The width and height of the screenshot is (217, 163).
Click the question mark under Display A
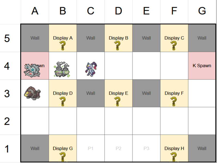(63, 46)
